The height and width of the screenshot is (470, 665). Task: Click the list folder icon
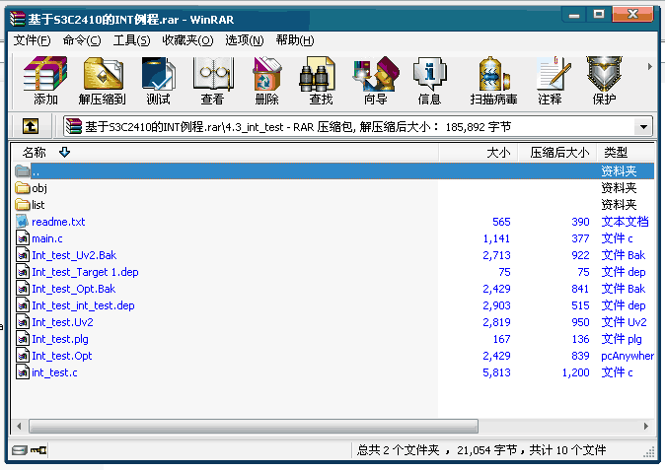point(22,205)
